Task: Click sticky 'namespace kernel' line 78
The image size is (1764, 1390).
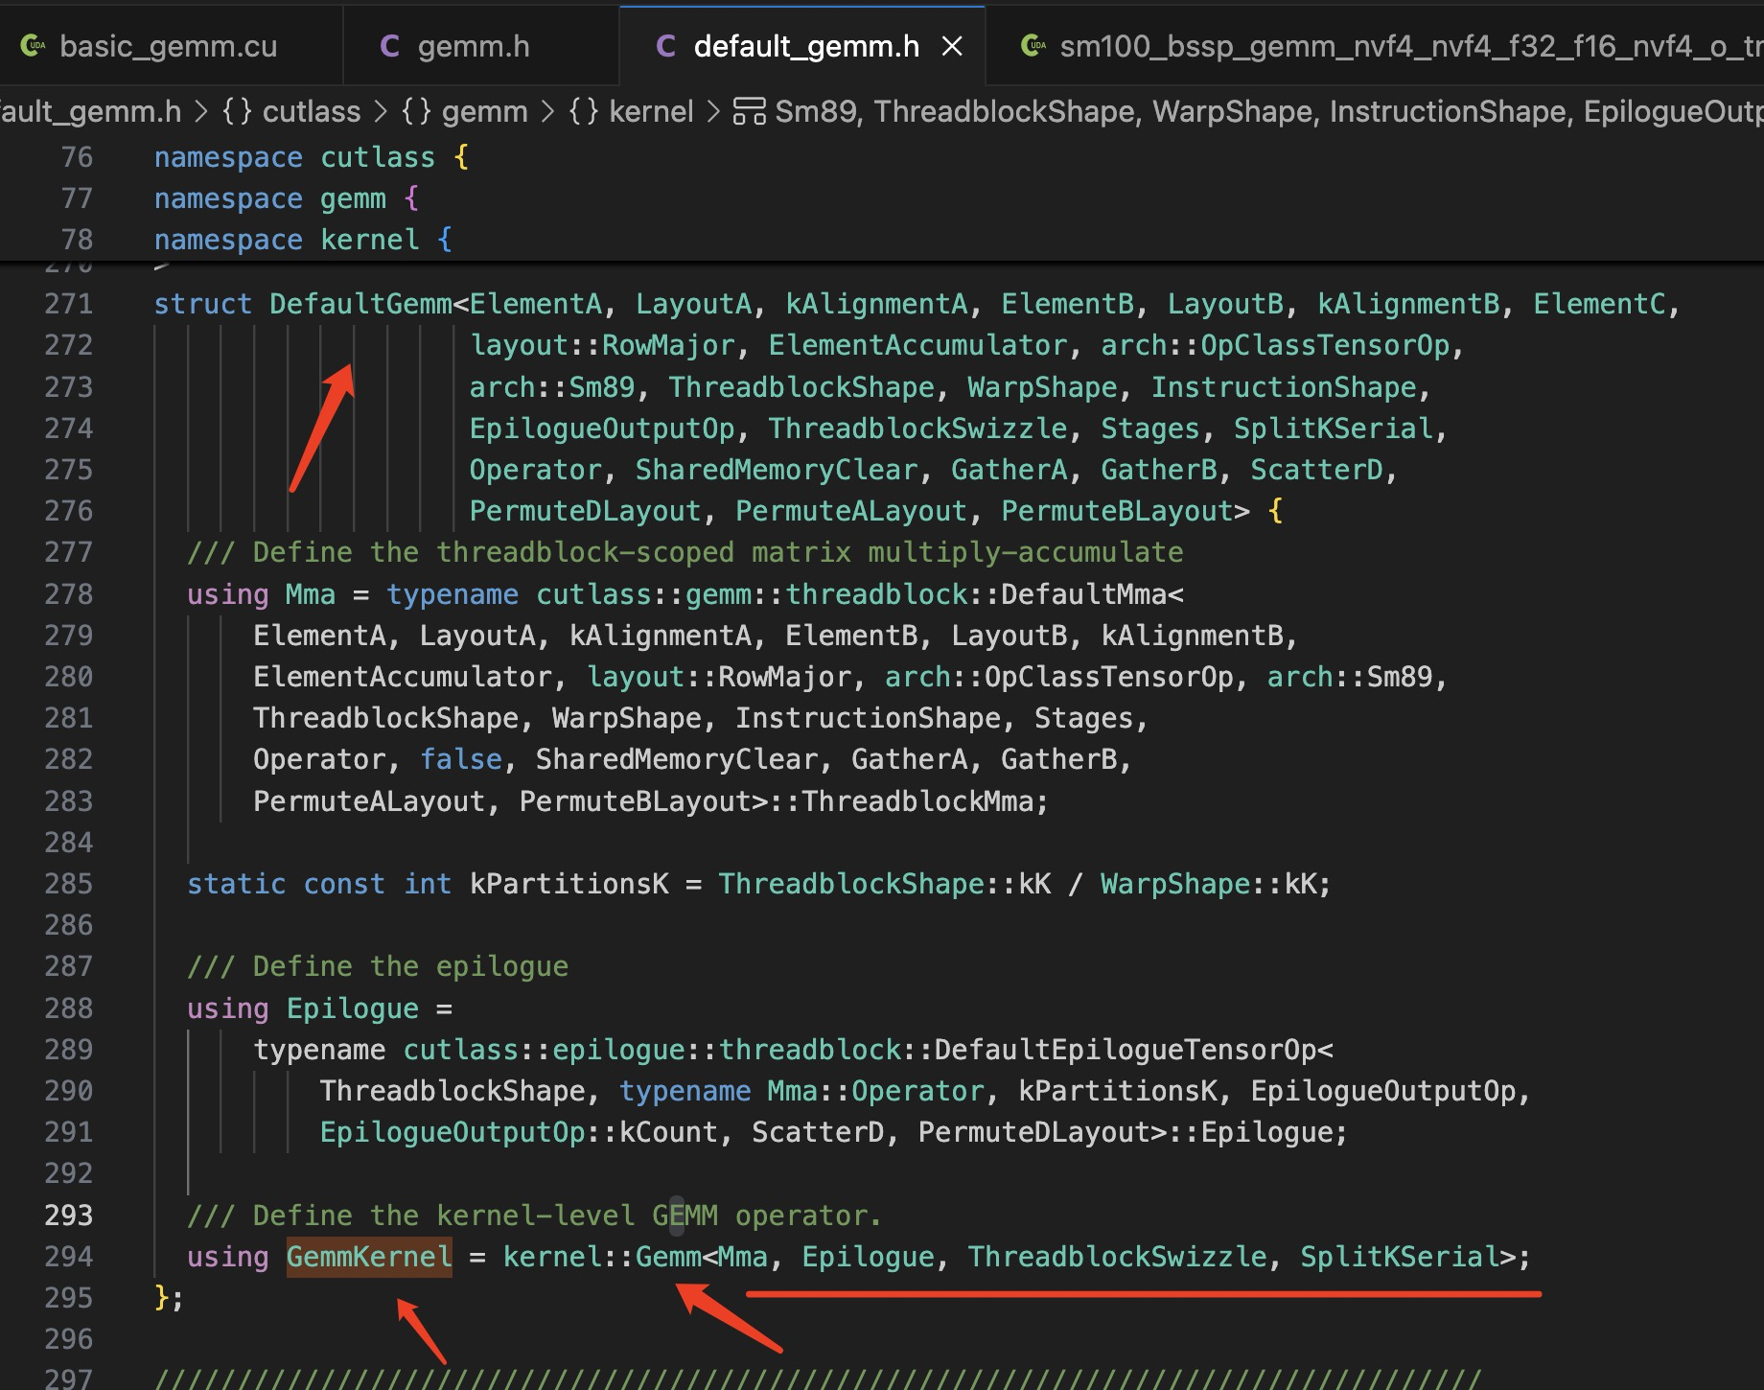Action: coord(303,240)
